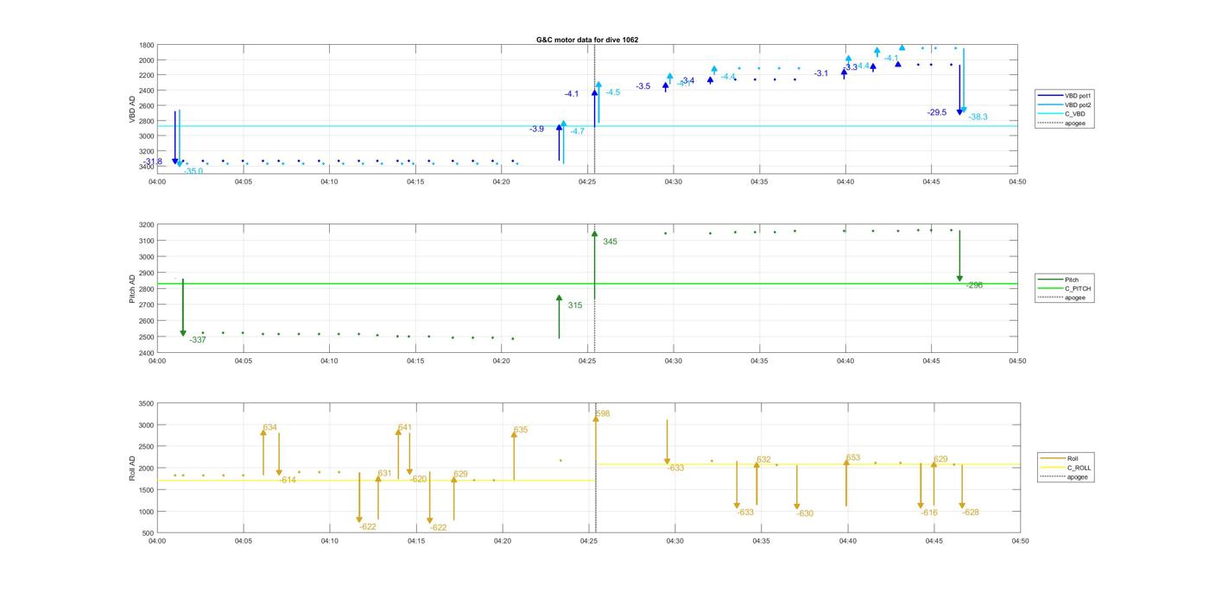Click the "632" roll data label

pos(763,460)
